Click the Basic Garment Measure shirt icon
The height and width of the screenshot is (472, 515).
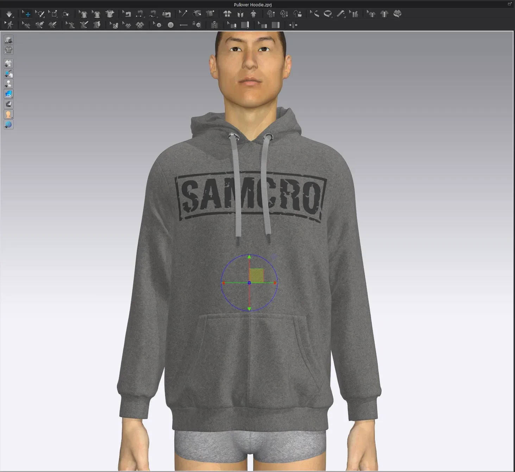click(384, 14)
